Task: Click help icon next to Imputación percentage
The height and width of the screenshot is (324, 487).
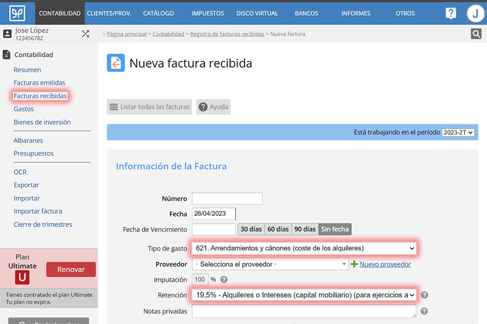Action: pos(224,280)
